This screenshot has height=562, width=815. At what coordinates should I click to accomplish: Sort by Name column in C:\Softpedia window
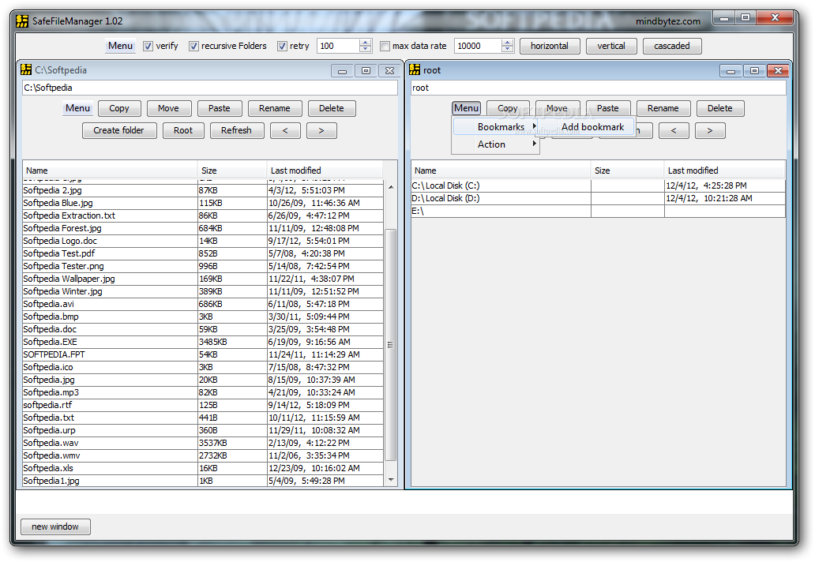coord(110,170)
